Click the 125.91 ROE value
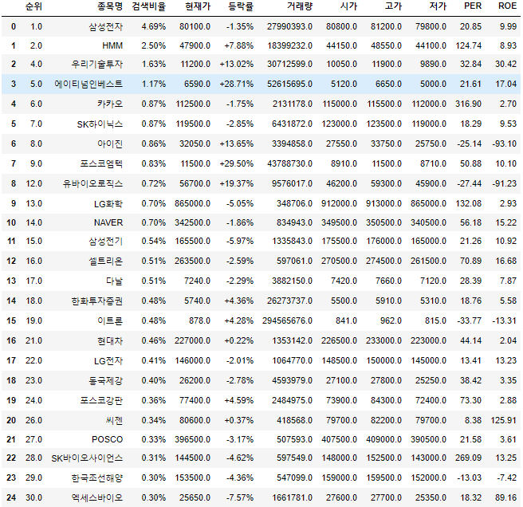Image resolution: width=523 pixels, height=507 pixels. (504, 421)
